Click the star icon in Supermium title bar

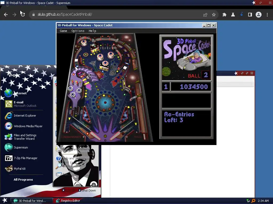(x=254, y=3)
